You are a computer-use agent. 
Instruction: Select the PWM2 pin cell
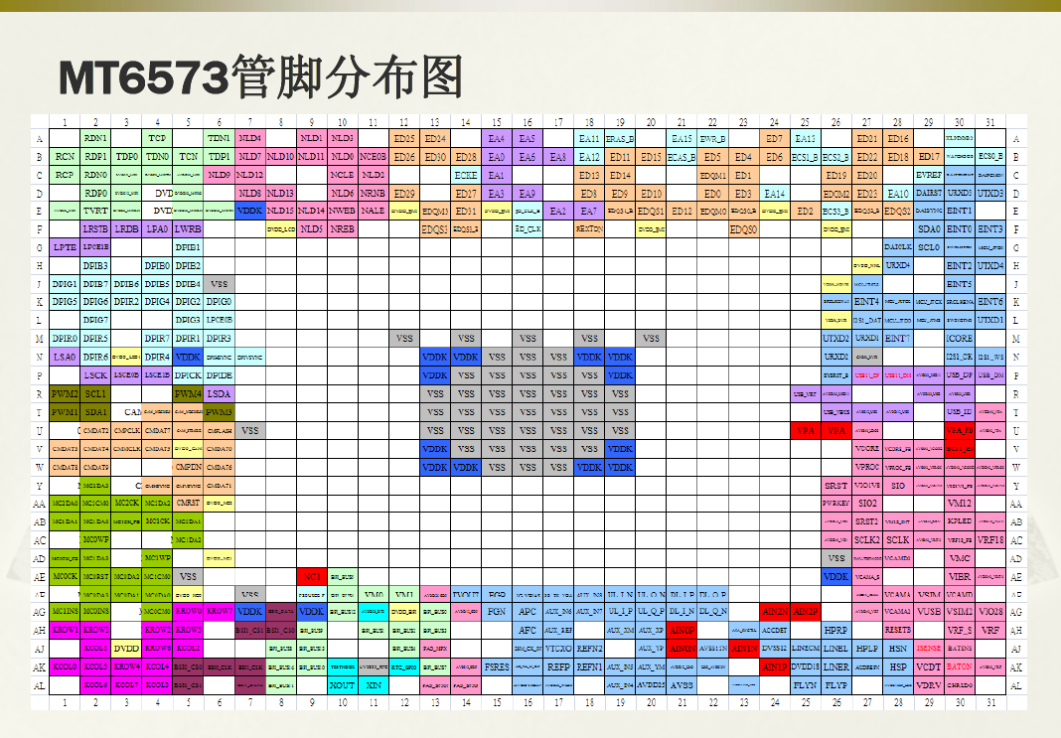pos(65,393)
